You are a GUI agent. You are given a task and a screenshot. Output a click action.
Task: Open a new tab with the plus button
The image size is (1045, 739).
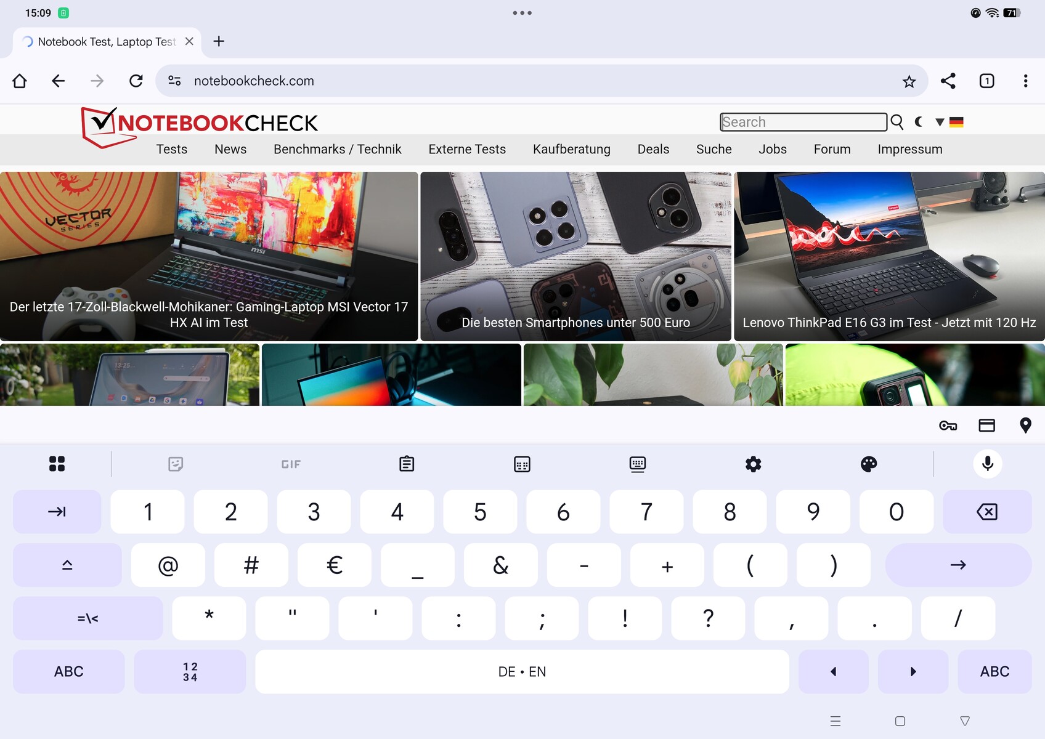pos(219,41)
